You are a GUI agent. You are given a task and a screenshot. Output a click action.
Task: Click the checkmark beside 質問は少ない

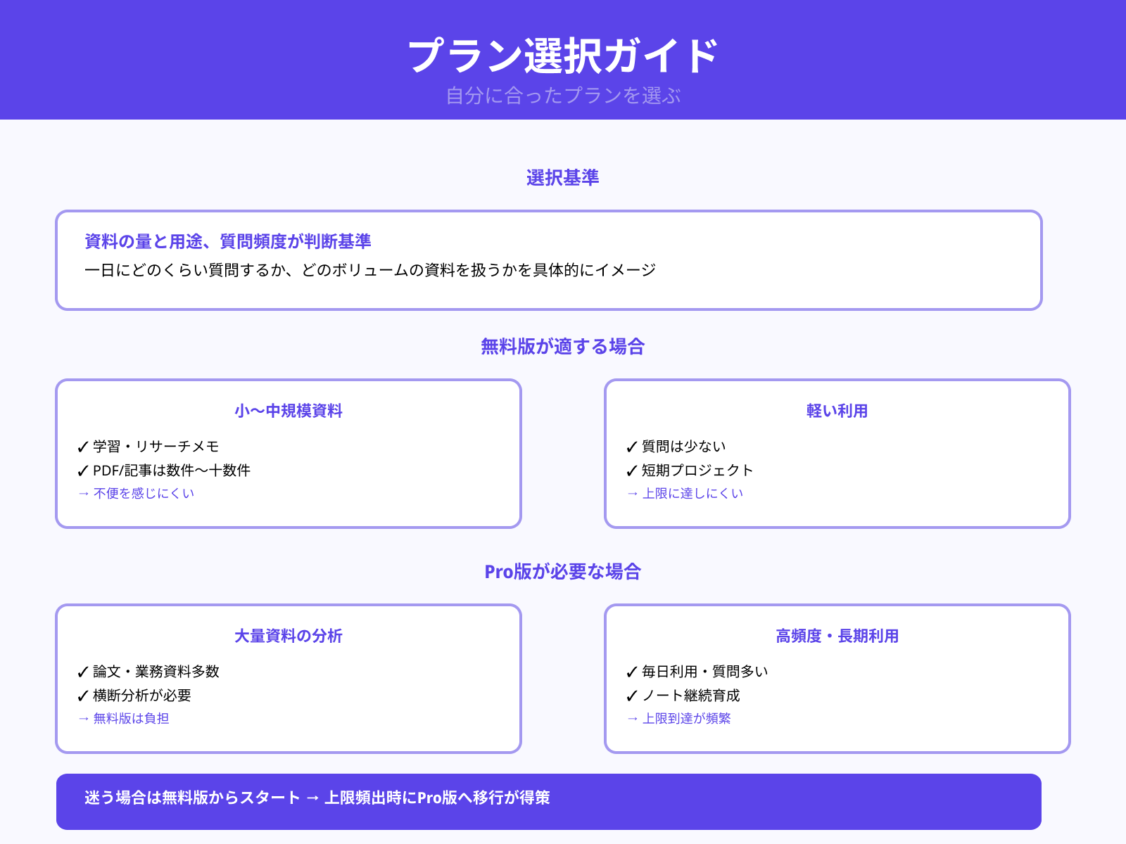pyautogui.click(x=631, y=445)
